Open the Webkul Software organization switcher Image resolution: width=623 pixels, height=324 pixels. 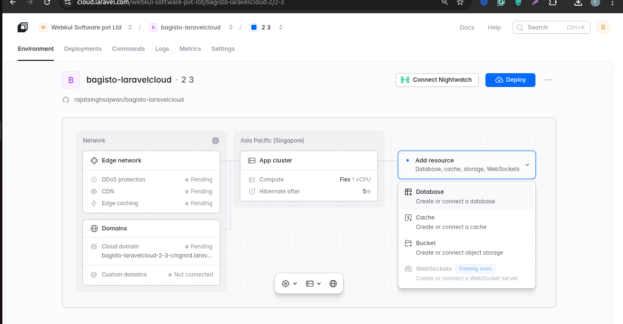[x=86, y=28]
